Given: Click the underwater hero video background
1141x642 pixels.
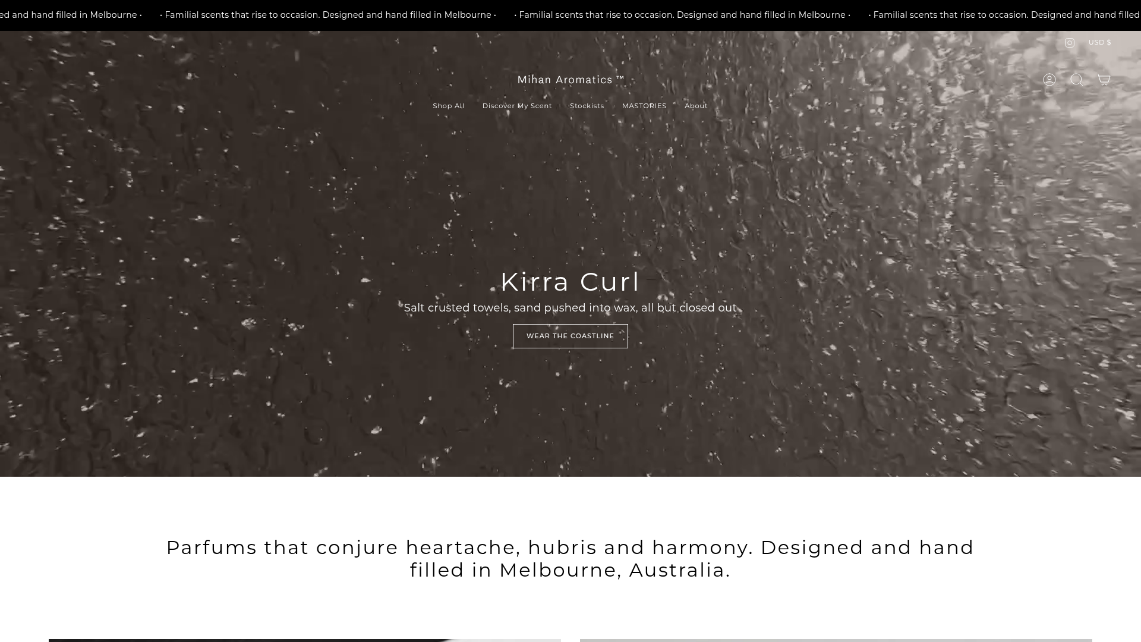Looking at the screenshot, I should [x=238, y=238].
